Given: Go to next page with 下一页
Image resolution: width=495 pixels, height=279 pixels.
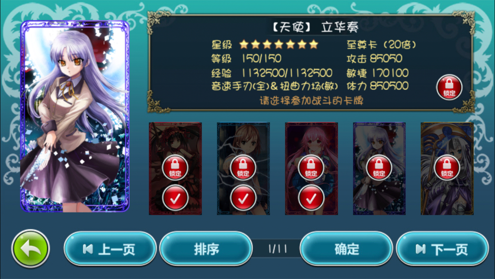Looking at the screenshot, I should tap(442, 249).
